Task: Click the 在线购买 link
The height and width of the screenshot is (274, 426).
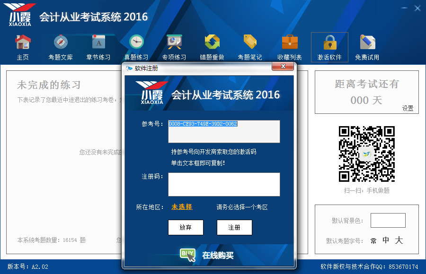Action: coord(218,255)
